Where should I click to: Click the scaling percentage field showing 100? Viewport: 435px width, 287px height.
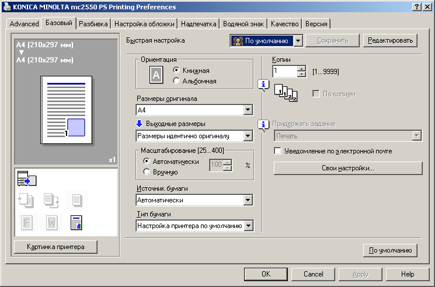(x=216, y=165)
